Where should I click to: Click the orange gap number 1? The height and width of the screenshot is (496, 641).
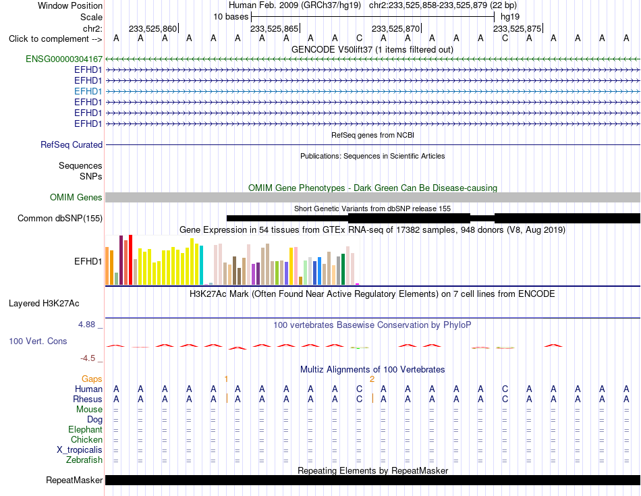226,379
